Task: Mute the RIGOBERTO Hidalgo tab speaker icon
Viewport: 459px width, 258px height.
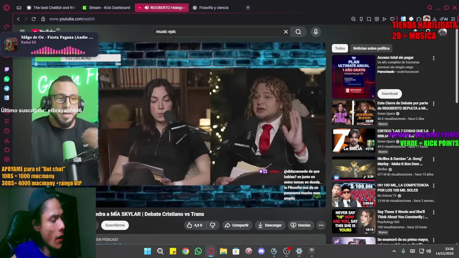Action: point(147,8)
